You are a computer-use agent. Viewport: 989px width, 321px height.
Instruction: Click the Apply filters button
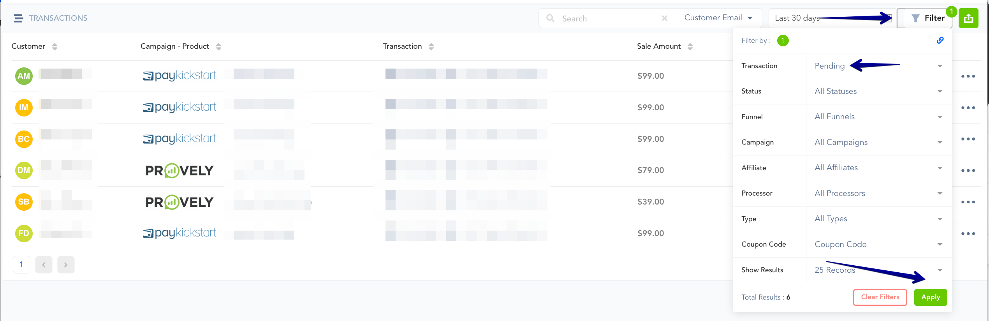[930, 297]
